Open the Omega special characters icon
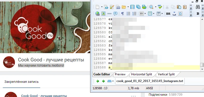 click(180, 14)
